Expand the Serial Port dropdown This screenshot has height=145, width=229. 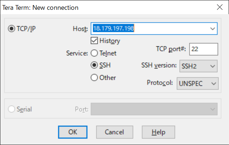pos(154,109)
